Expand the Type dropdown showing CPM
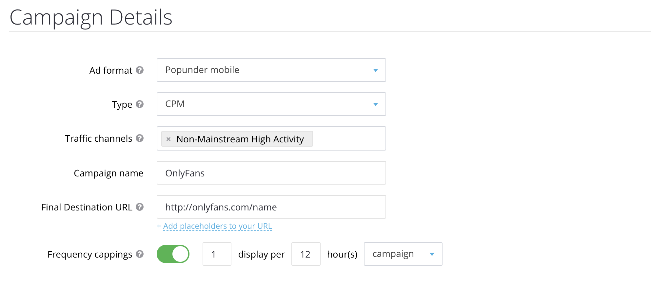651x288 pixels. point(271,104)
